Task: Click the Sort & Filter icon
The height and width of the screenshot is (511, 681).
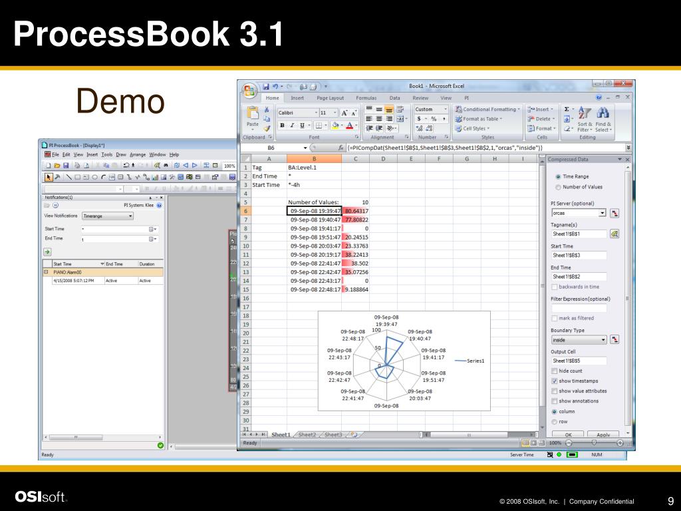Action: [585, 113]
